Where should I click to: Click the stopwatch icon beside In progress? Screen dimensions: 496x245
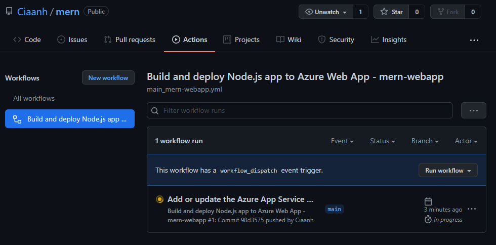[428, 219]
